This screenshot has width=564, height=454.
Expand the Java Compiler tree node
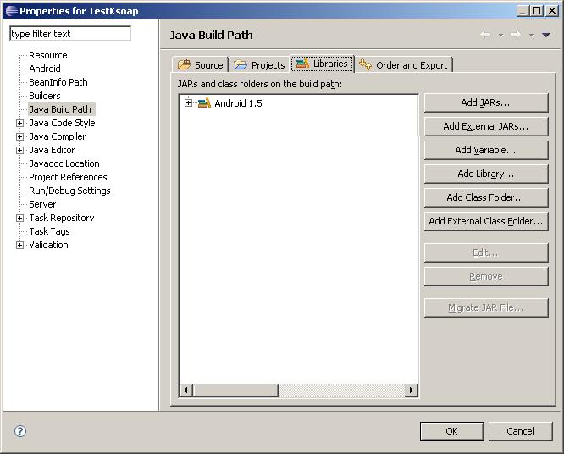point(20,136)
